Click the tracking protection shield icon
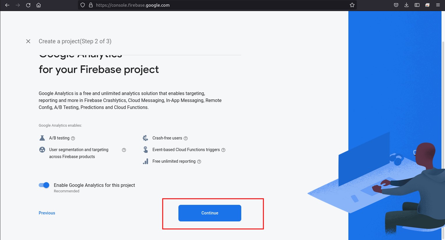 pyautogui.click(x=83, y=5)
